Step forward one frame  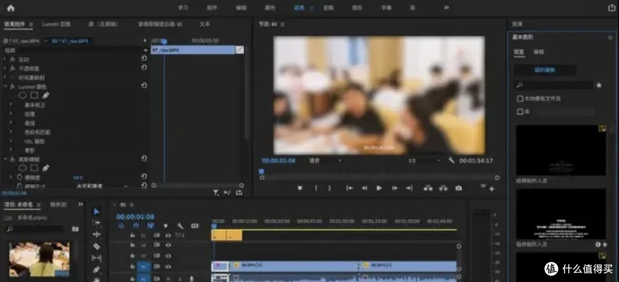394,188
